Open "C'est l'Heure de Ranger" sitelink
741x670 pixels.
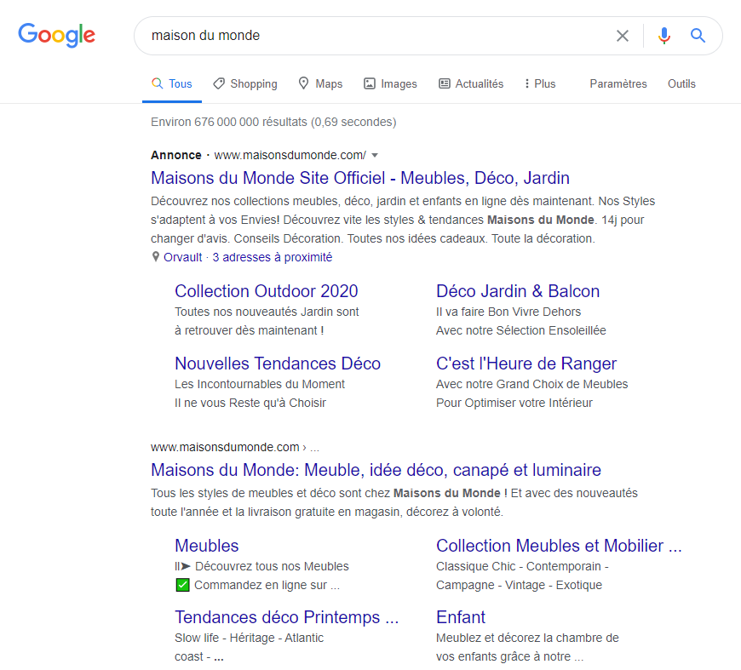point(526,364)
